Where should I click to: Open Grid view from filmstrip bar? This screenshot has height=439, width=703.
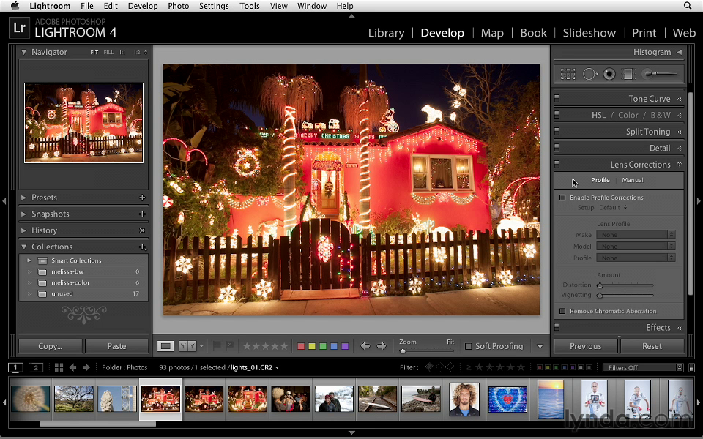(x=59, y=368)
